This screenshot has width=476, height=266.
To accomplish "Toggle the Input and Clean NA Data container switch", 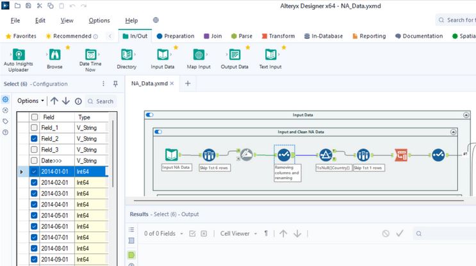I will (158, 132).
